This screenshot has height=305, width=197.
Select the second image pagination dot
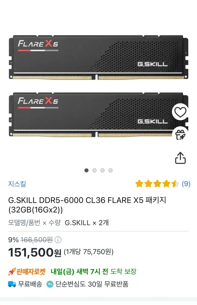(x=94, y=170)
